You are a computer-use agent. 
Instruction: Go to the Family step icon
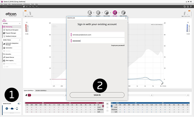coord(98,13)
